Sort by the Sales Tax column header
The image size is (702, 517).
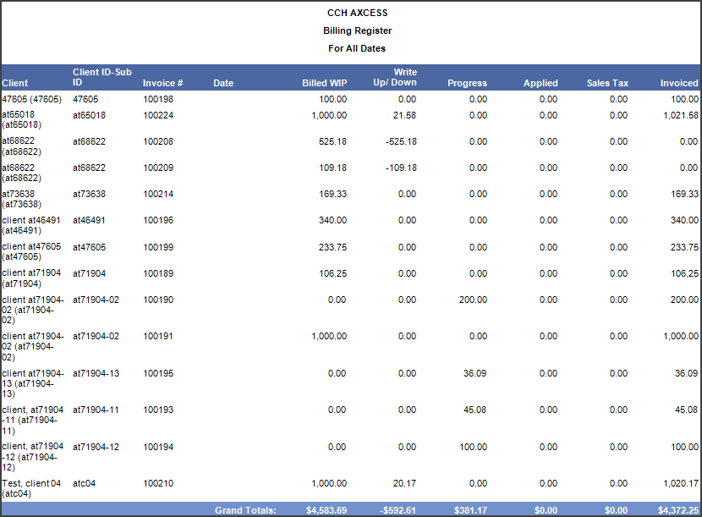(607, 83)
